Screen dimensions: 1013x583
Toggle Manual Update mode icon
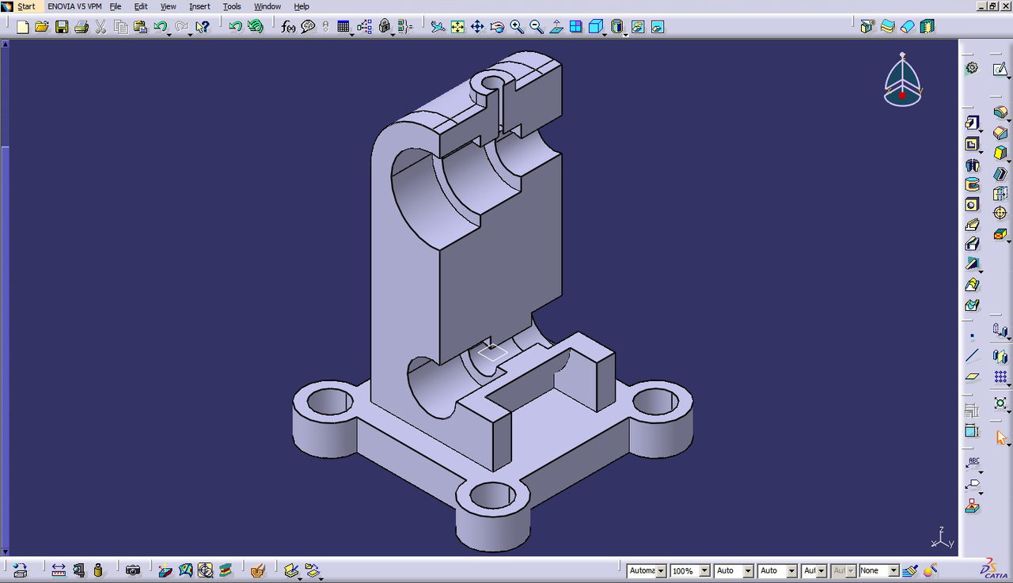click(255, 27)
